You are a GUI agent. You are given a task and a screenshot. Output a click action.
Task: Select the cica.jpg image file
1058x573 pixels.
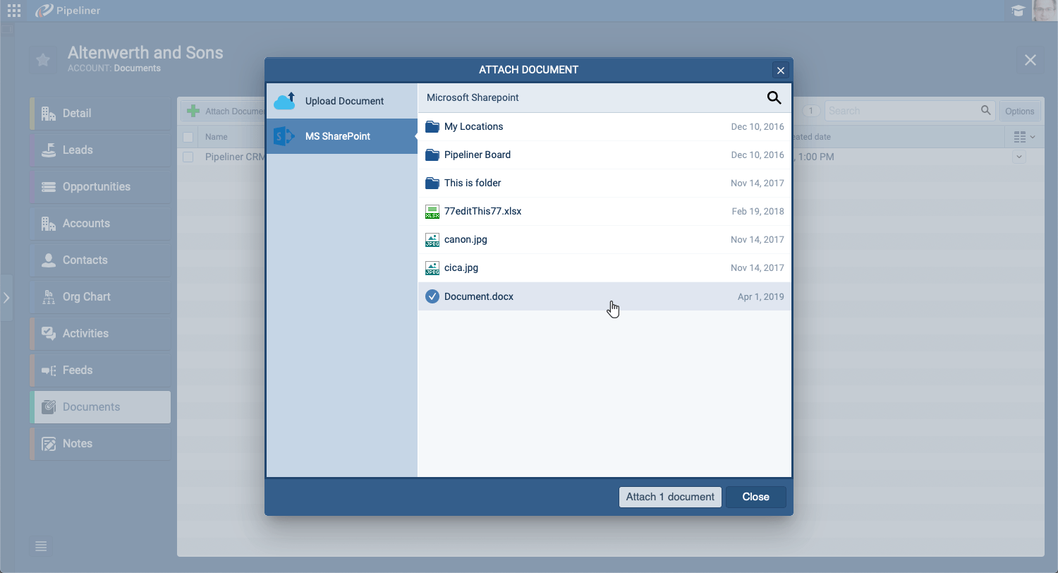pyautogui.click(x=461, y=268)
